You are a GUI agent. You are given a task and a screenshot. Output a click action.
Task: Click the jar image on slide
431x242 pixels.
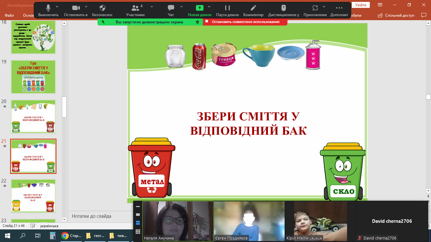click(175, 56)
